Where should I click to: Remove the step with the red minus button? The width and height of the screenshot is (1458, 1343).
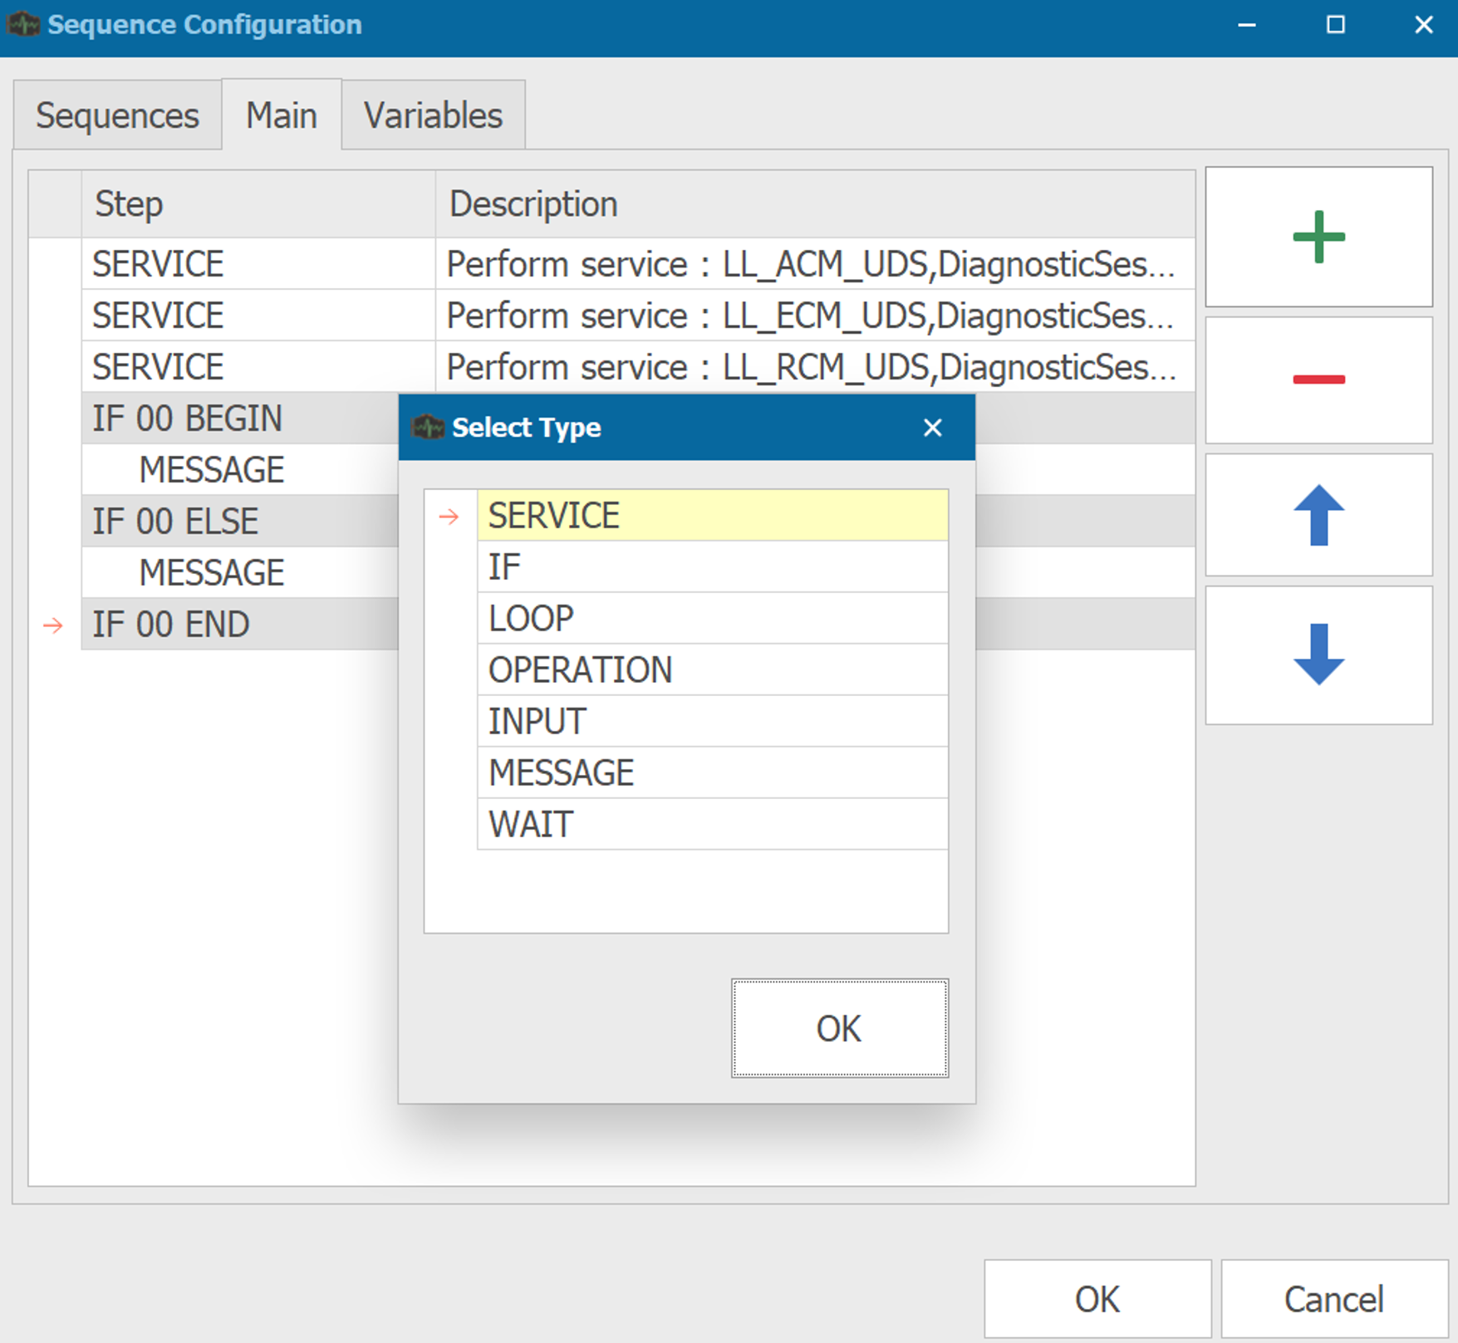(1318, 380)
